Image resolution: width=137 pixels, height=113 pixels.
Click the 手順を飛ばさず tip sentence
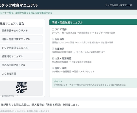[x=90, y=85]
